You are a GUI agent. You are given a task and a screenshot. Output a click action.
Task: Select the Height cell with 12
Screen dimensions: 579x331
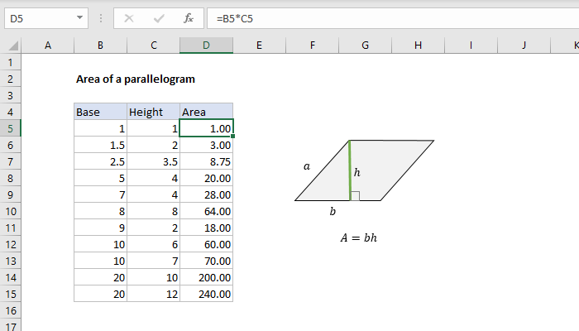click(154, 294)
